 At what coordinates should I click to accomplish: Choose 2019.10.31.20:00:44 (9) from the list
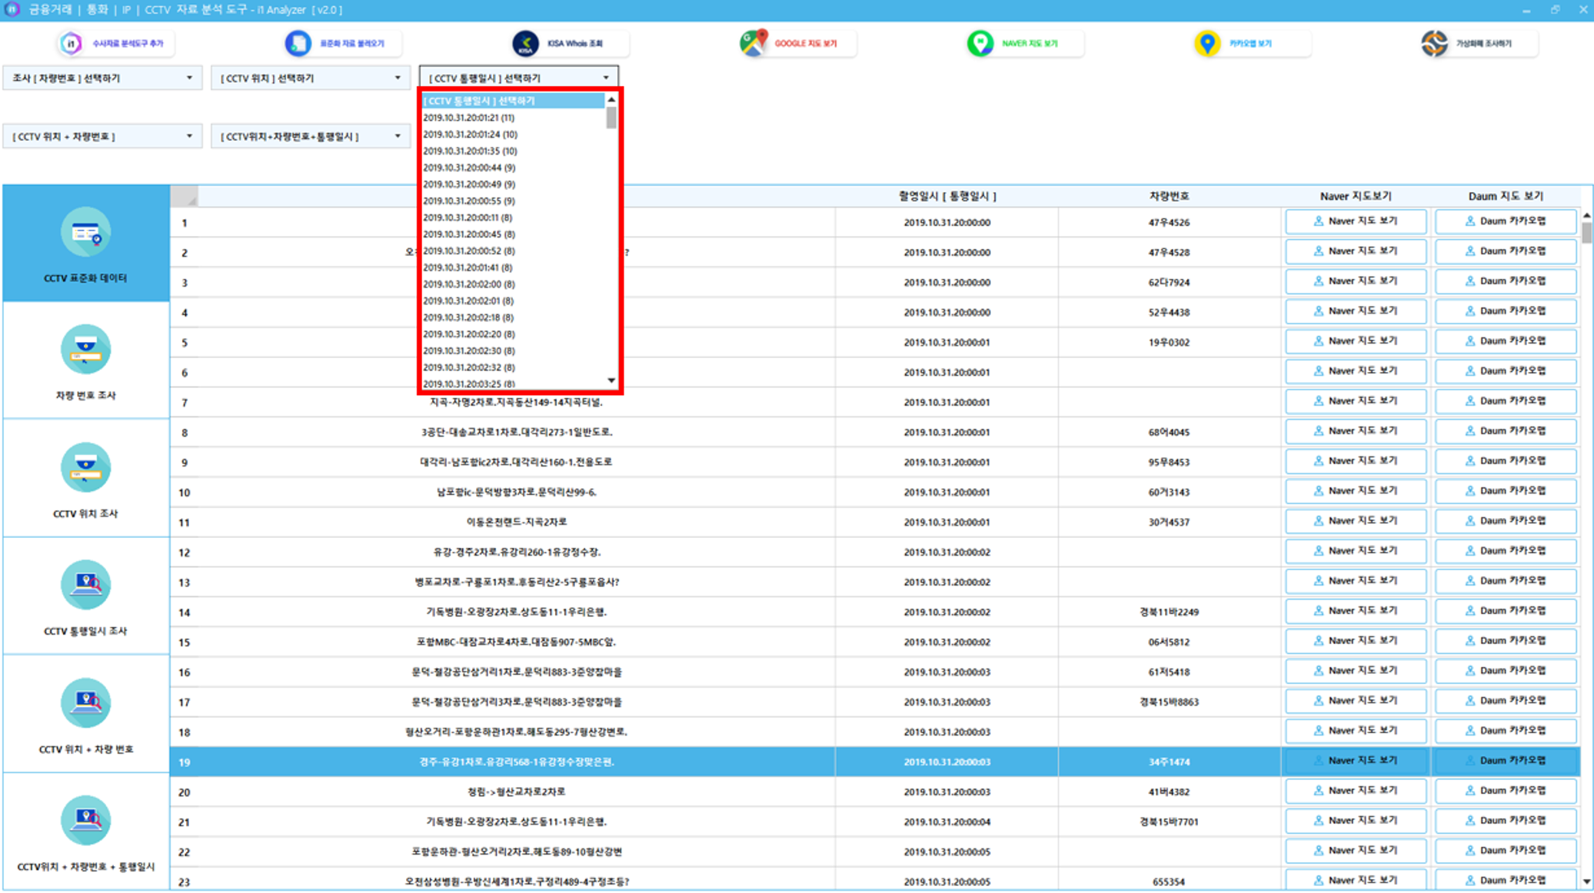[x=513, y=168]
